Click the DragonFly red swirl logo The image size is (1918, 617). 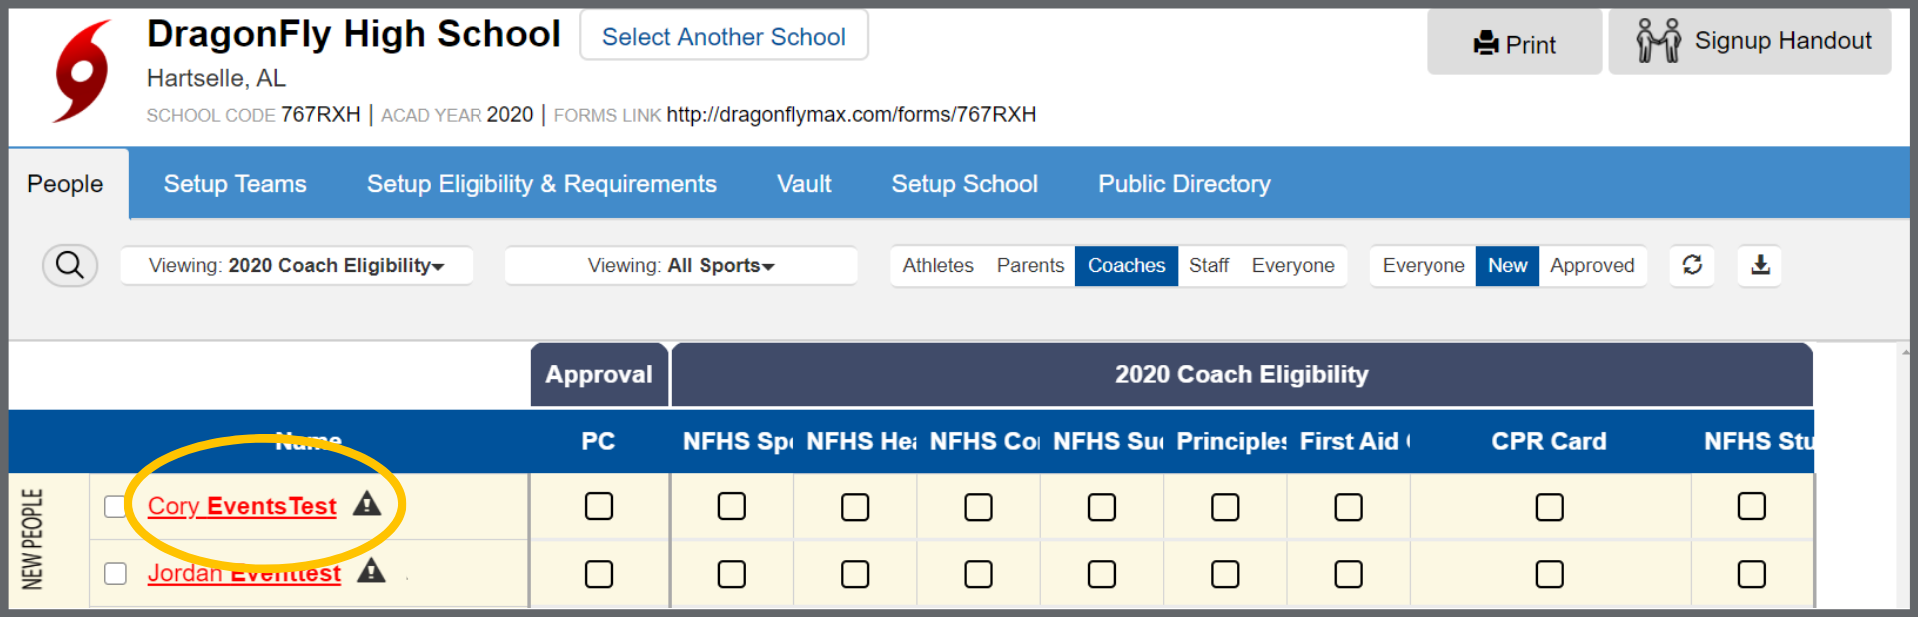[x=82, y=72]
